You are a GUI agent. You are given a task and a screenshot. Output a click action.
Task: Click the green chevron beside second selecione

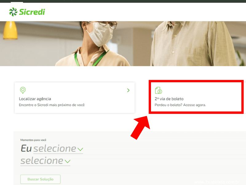(x=67, y=161)
